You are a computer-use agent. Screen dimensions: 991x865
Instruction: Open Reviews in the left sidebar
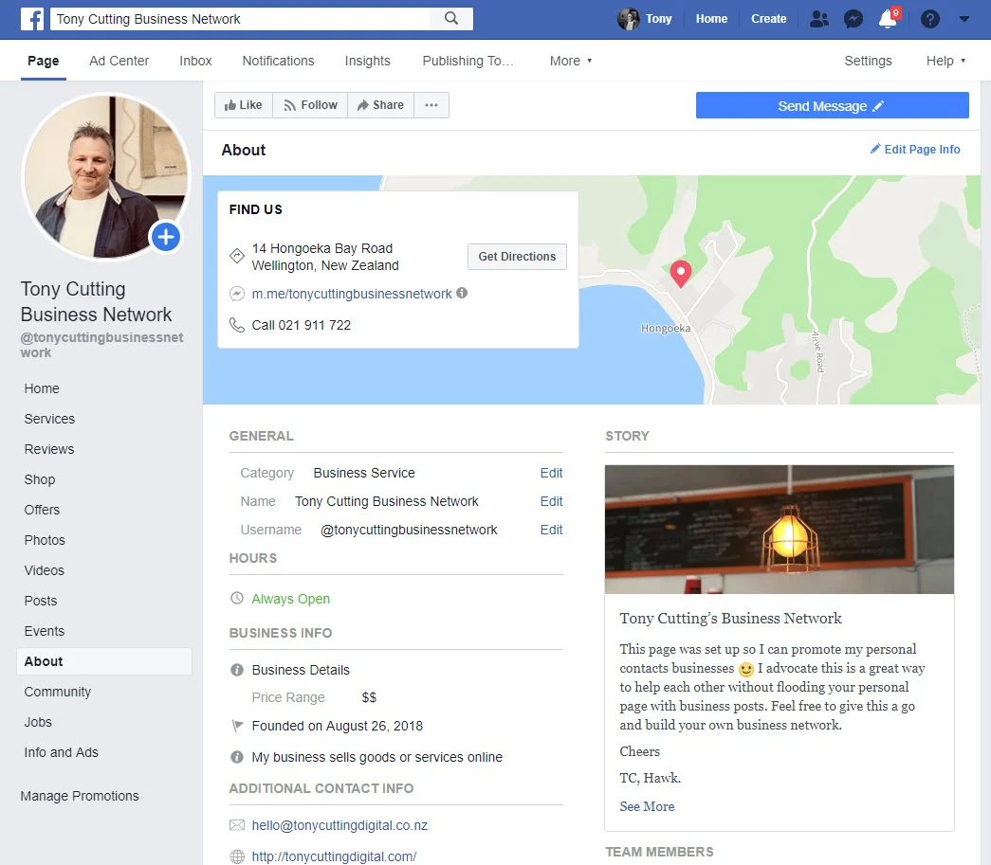click(x=49, y=449)
